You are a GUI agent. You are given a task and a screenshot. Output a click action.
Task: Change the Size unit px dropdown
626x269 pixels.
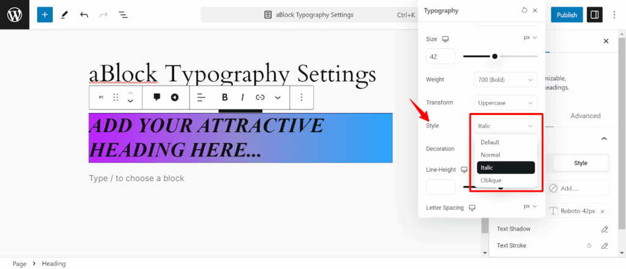530,37
